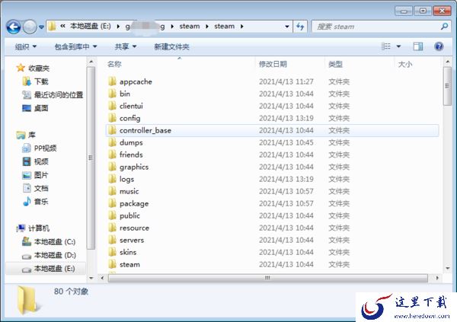Click 2021/4/13 11:27 date of appcache
This screenshot has height=322, width=457.
click(286, 81)
